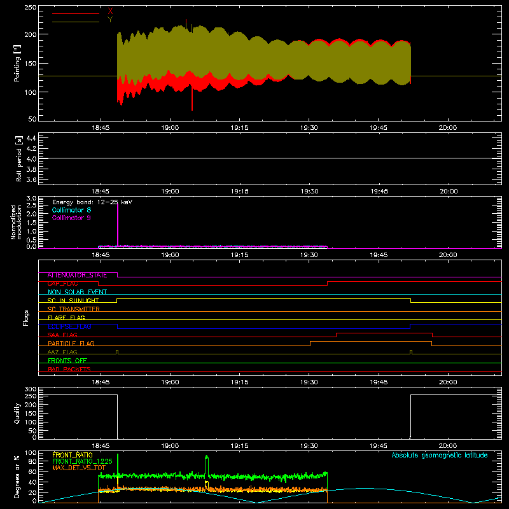The height and width of the screenshot is (509, 509).
Task: Select the olive Y legend line
Action: [76, 22]
